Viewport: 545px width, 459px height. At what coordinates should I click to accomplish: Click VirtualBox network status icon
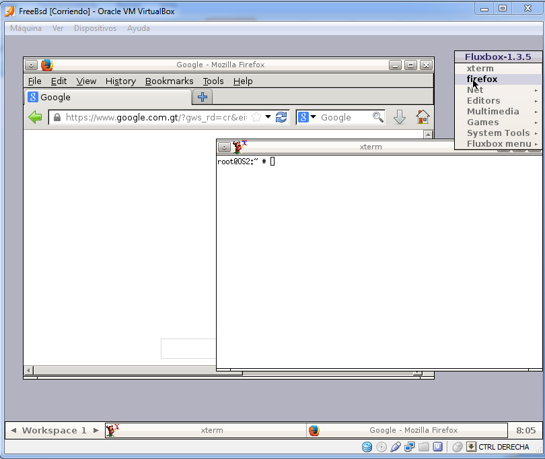click(410, 447)
